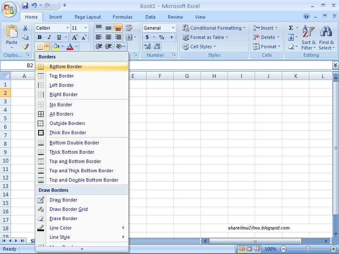Click the Fill Color paint bucket
This screenshot has height=254, width=339.
pos(56,47)
